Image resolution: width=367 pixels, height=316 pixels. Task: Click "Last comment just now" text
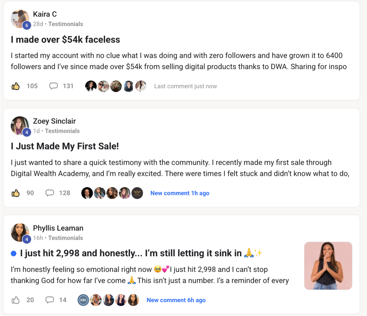click(185, 86)
